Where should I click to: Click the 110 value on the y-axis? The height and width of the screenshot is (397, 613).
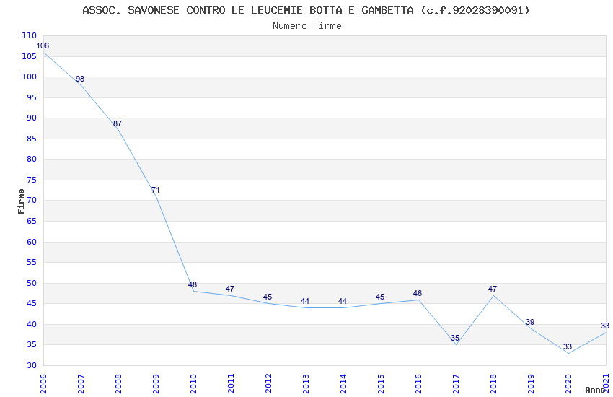tap(29, 35)
